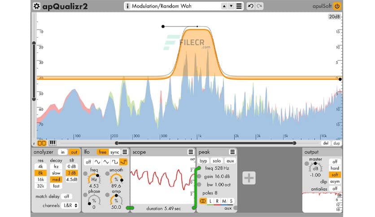Select the stereo linked channel icon in peak
The width and height of the screenshot is (375, 217).
pos(203,201)
